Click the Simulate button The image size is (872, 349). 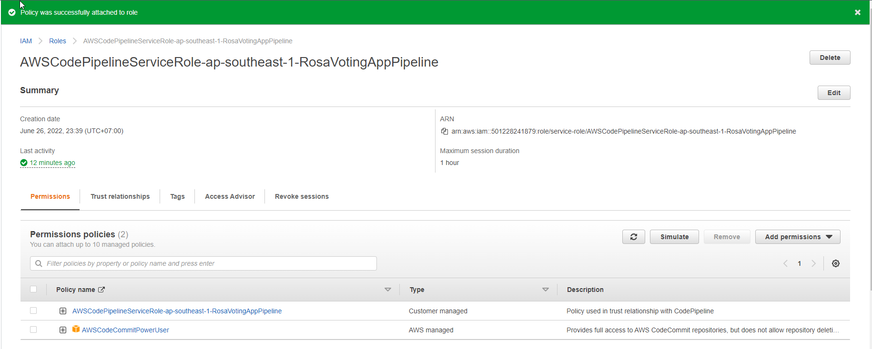(x=674, y=237)
